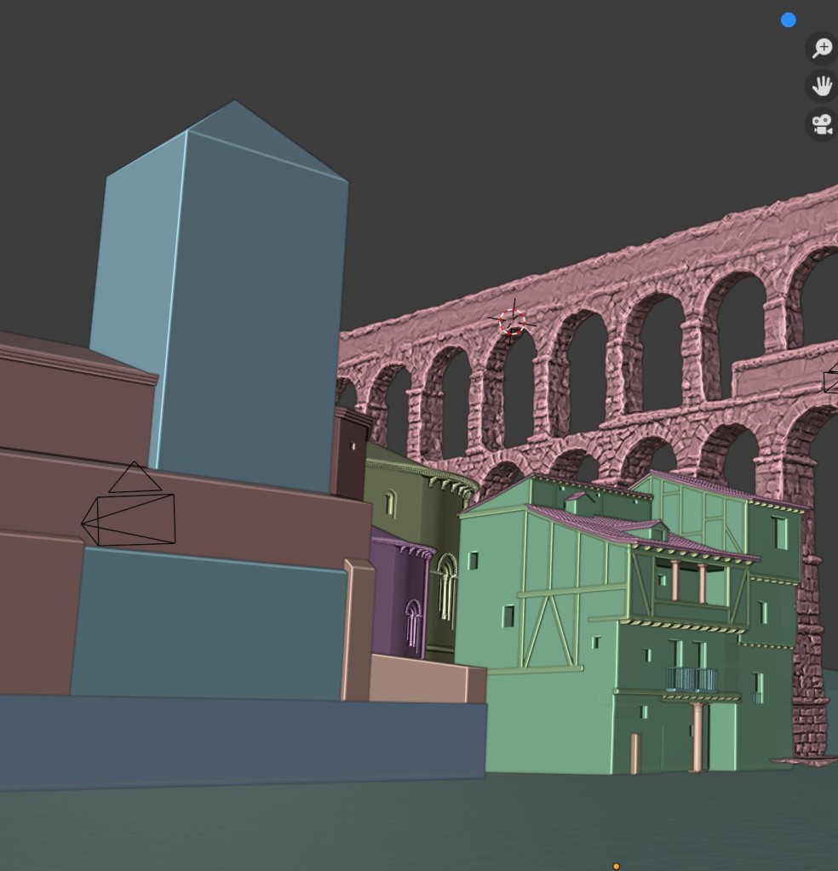This screenshot has height=871, width=838.
Task: Click the hand pan view button
Action: (x=821, y=85)
